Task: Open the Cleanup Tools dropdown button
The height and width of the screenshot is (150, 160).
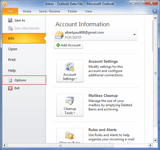Action: 70,105
